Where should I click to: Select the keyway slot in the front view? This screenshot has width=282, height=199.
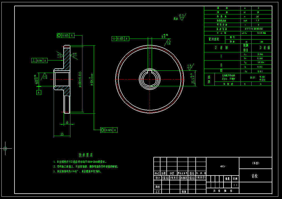pyautogui.click(x=150, y=71)
